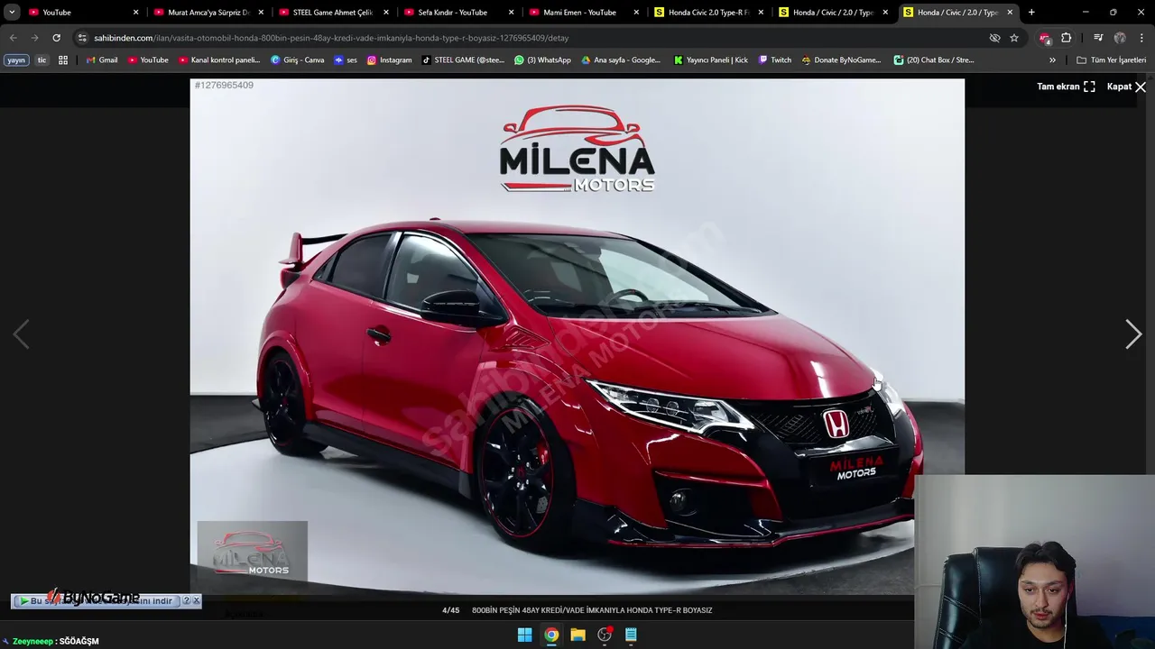Open Tüm Yer İşaretleri folder
The height and width of the screenshot is (649, 1155).
1111,60
